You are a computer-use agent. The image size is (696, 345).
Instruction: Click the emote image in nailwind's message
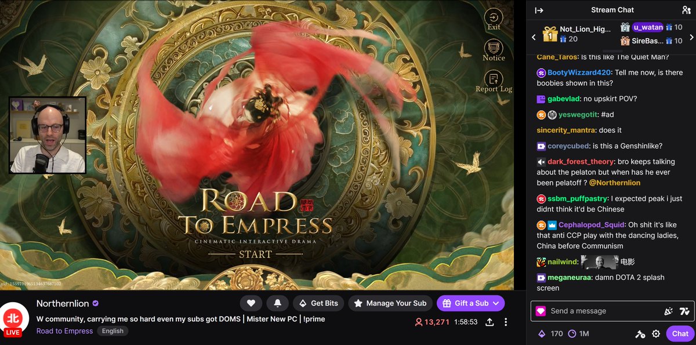(600, 262)
